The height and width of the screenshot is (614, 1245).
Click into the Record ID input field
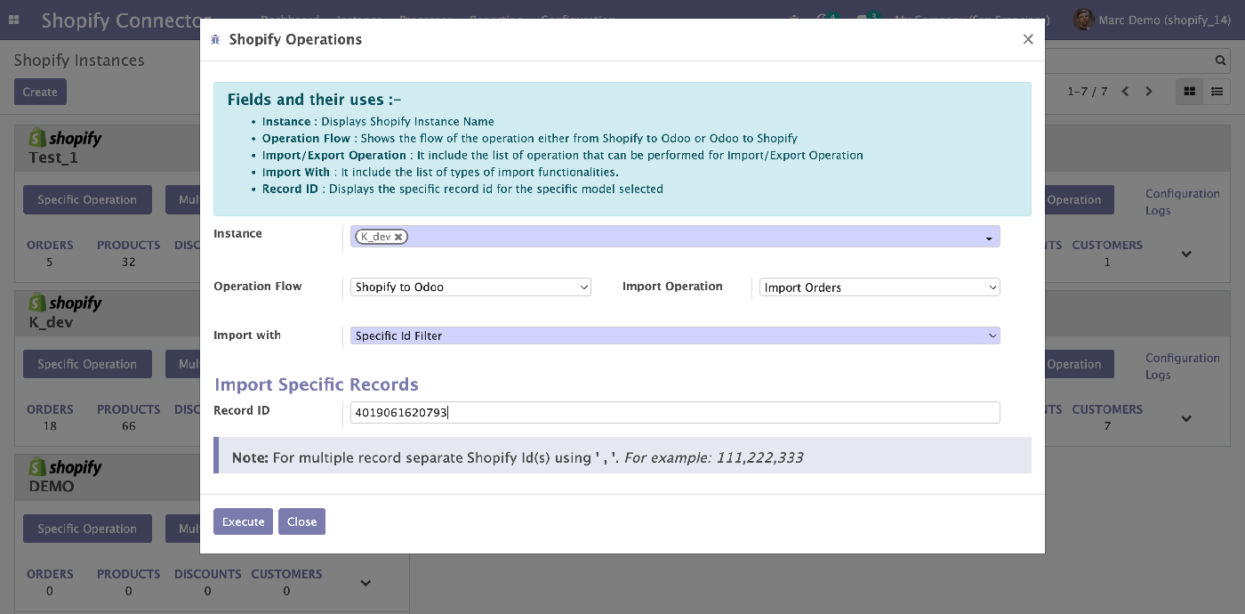point(675,412)
